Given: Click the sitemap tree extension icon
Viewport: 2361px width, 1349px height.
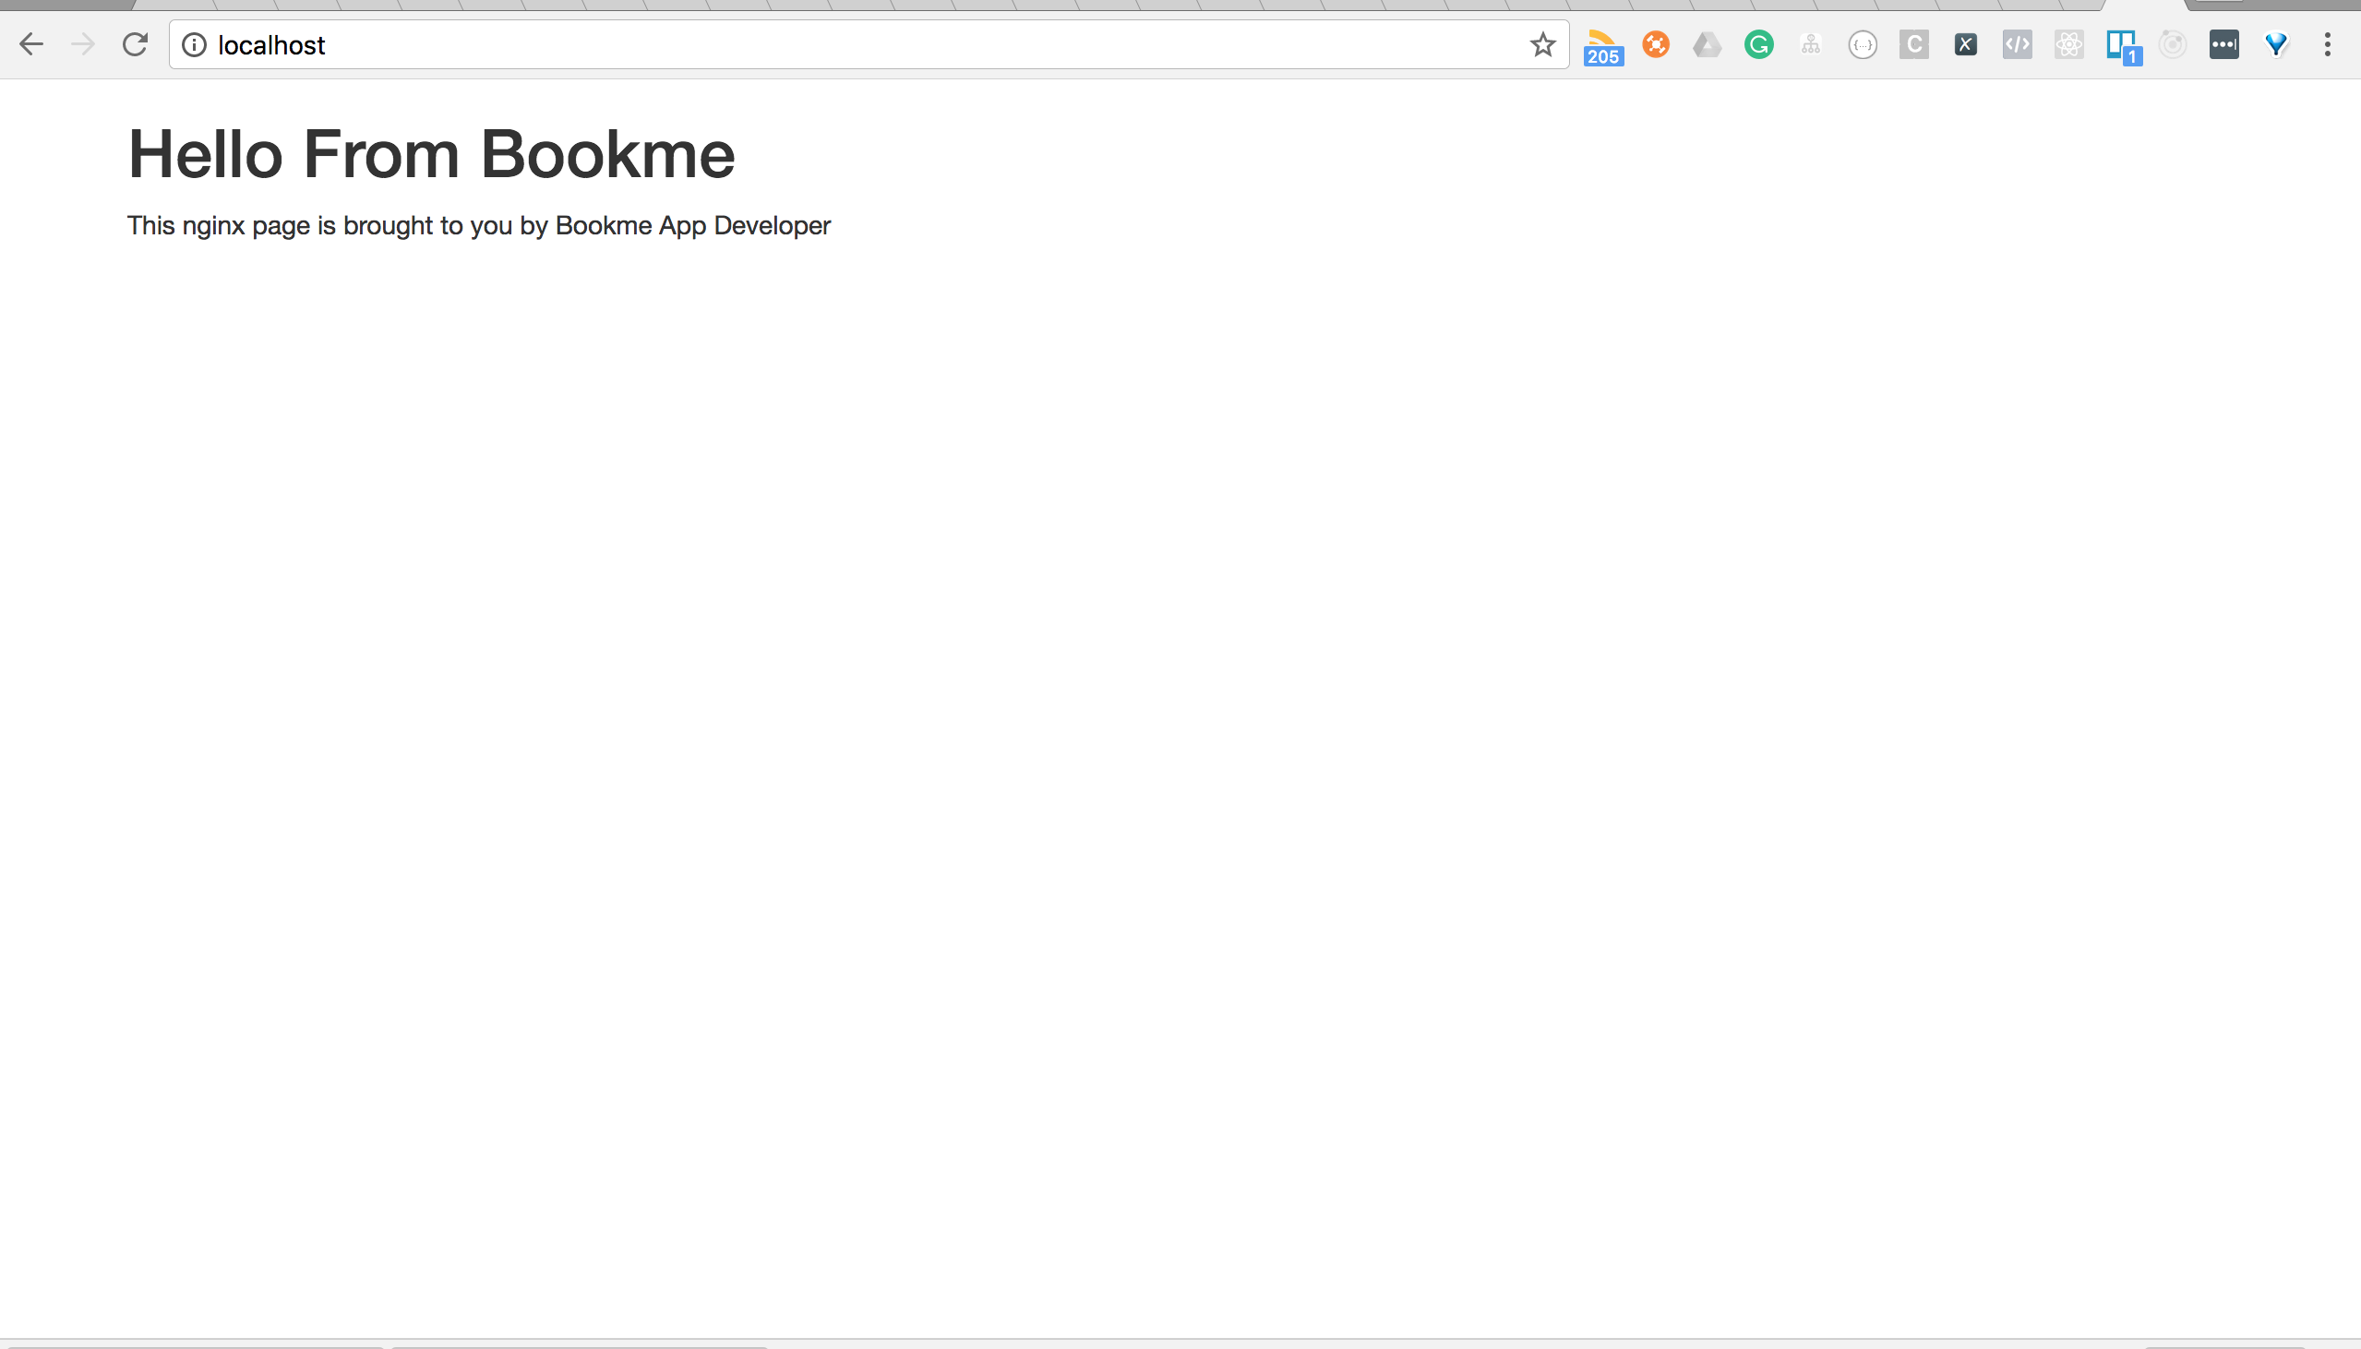Looking at the screenshot, I should click(x=1810, y=44).
